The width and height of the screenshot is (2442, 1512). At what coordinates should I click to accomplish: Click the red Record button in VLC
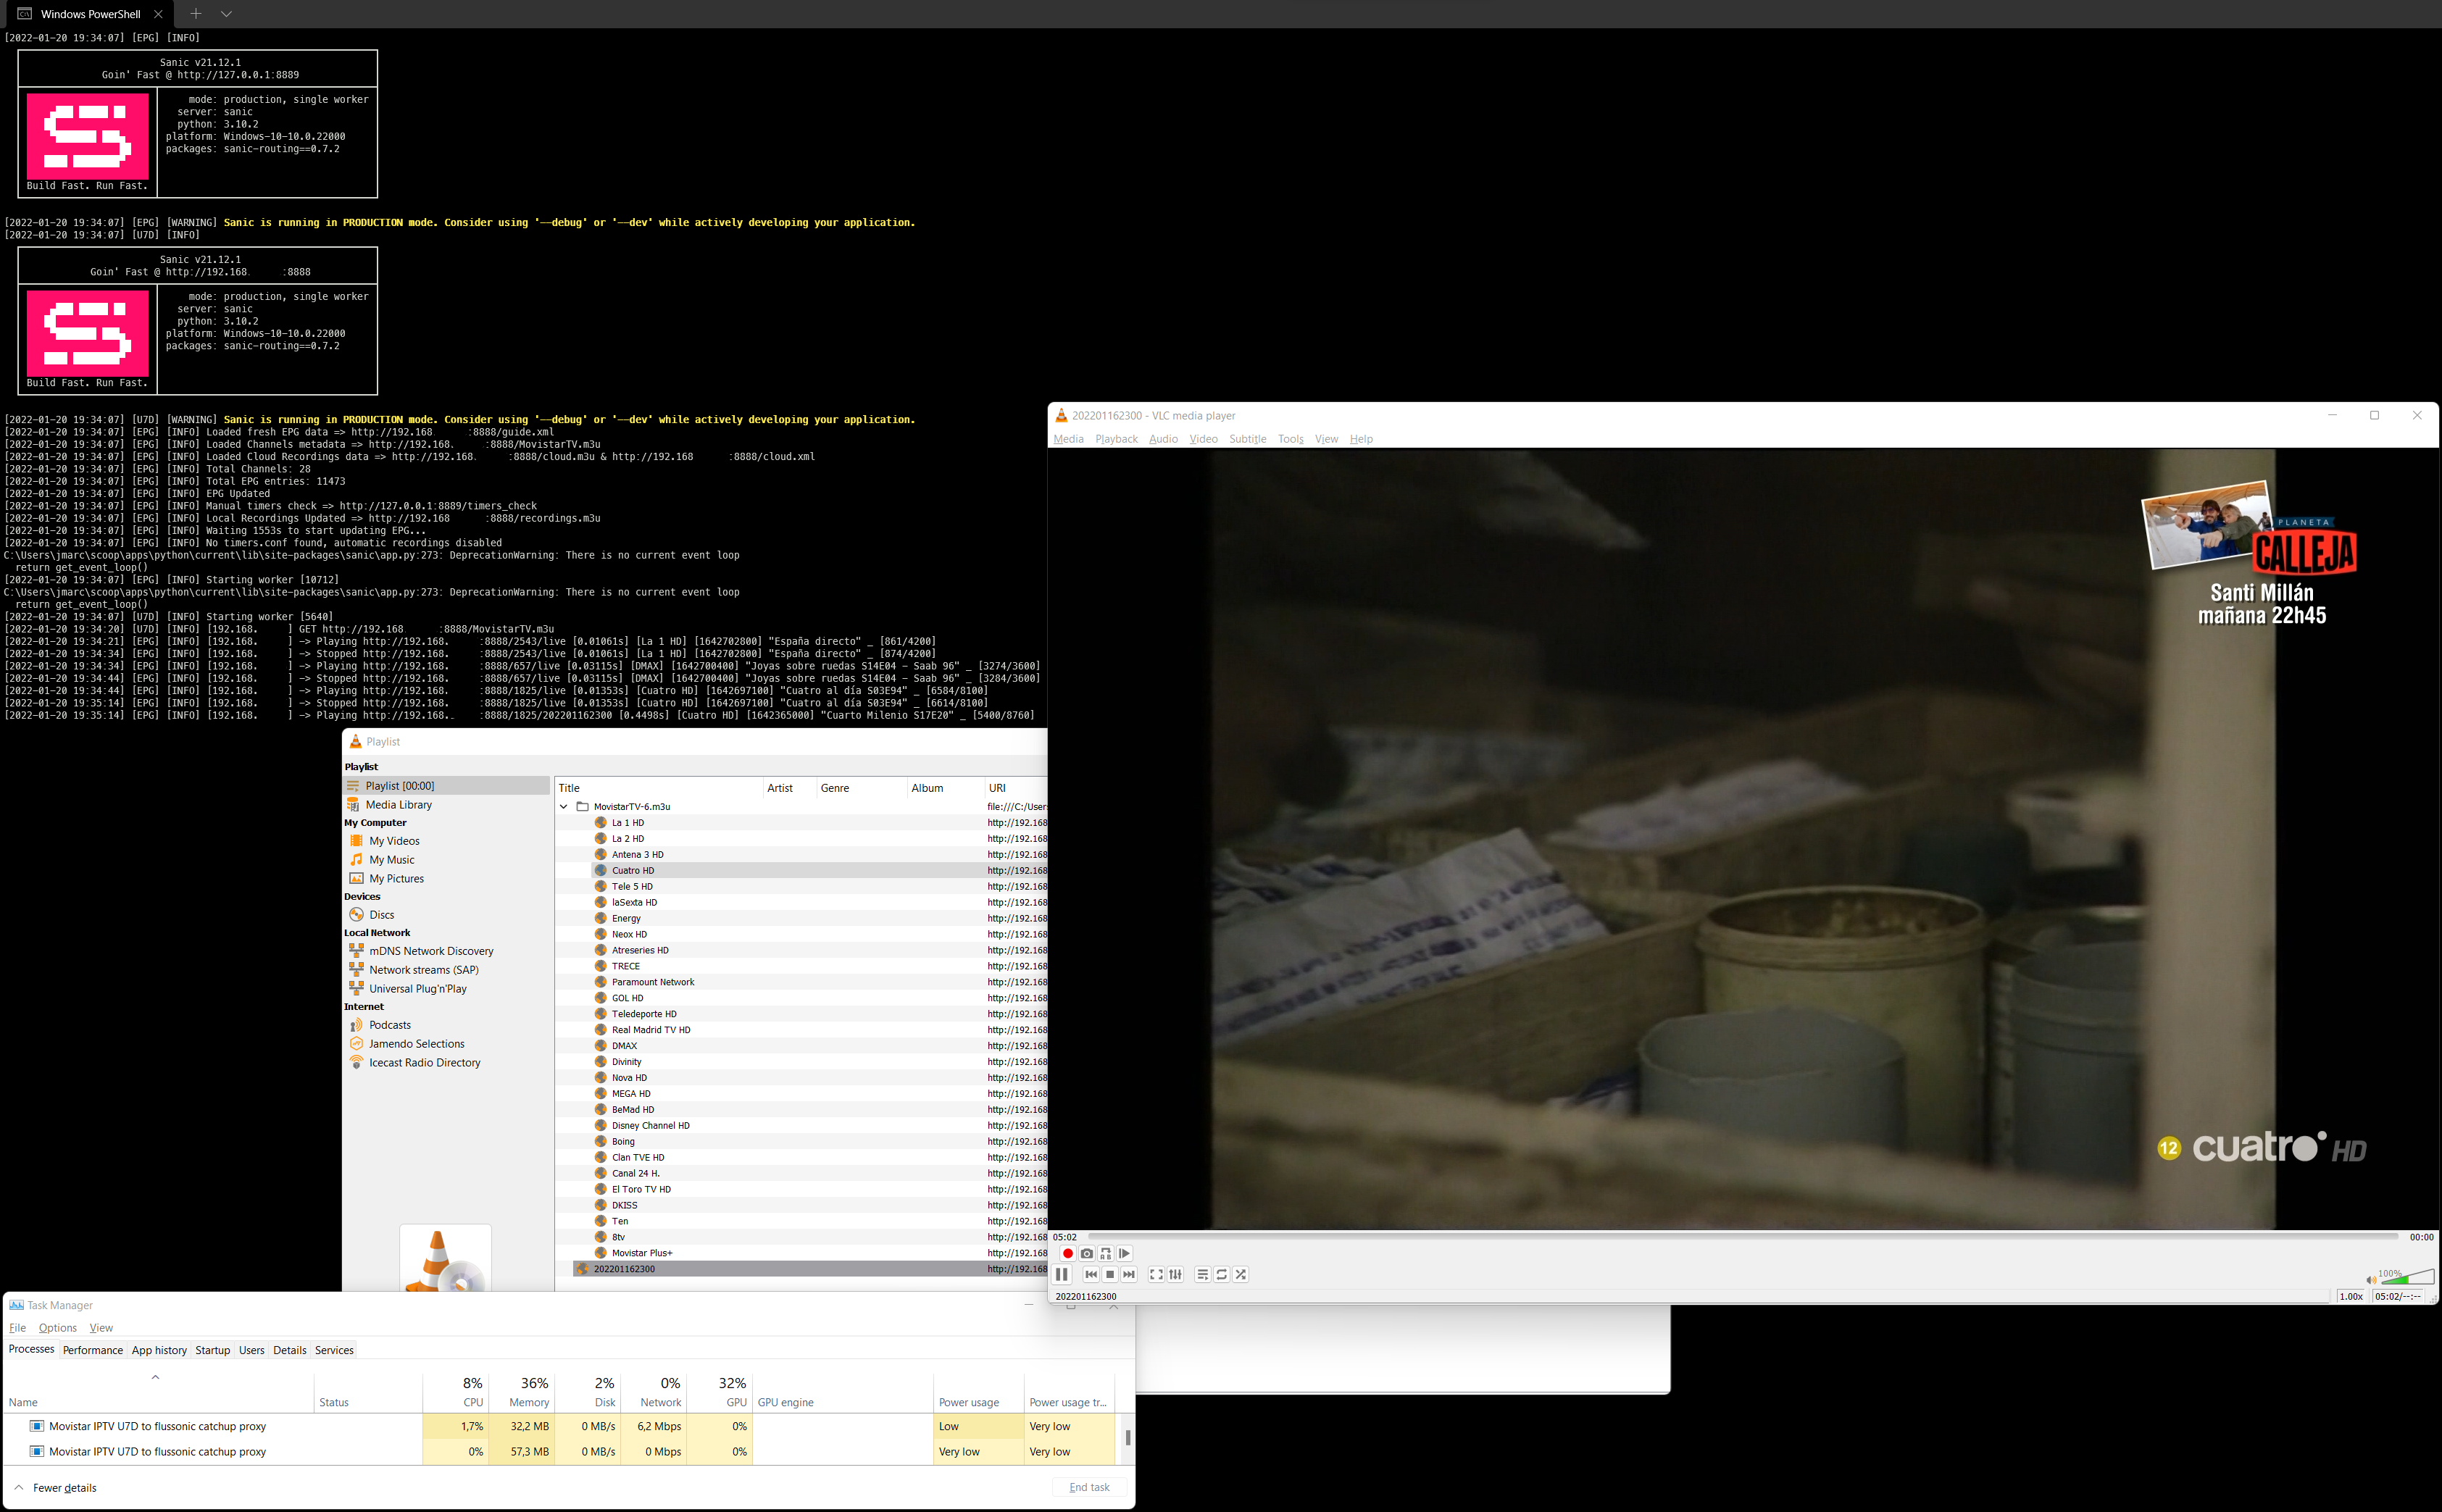(1067, 1253)
